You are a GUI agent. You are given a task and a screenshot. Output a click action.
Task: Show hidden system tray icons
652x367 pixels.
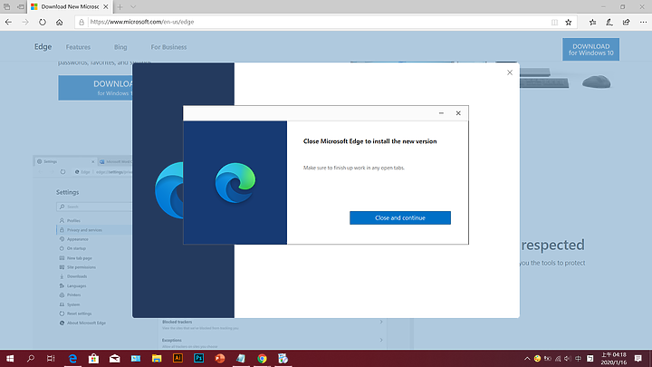pyautogui.click(x=527, y=358)
